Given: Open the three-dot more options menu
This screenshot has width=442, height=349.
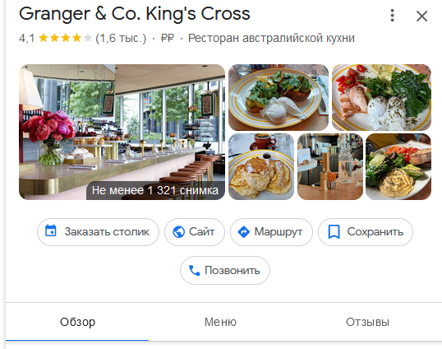Looking at the screenshot, I should (x=392, y=16).
